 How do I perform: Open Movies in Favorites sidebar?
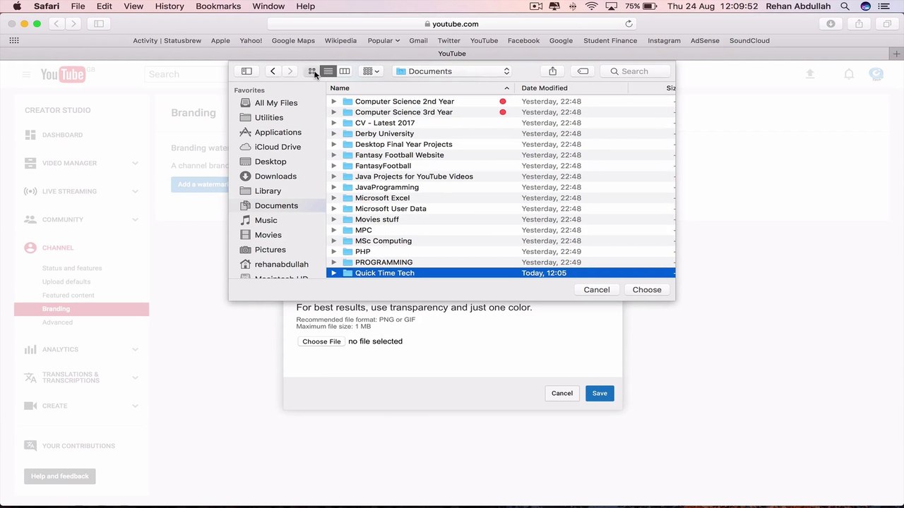(268, 235)
